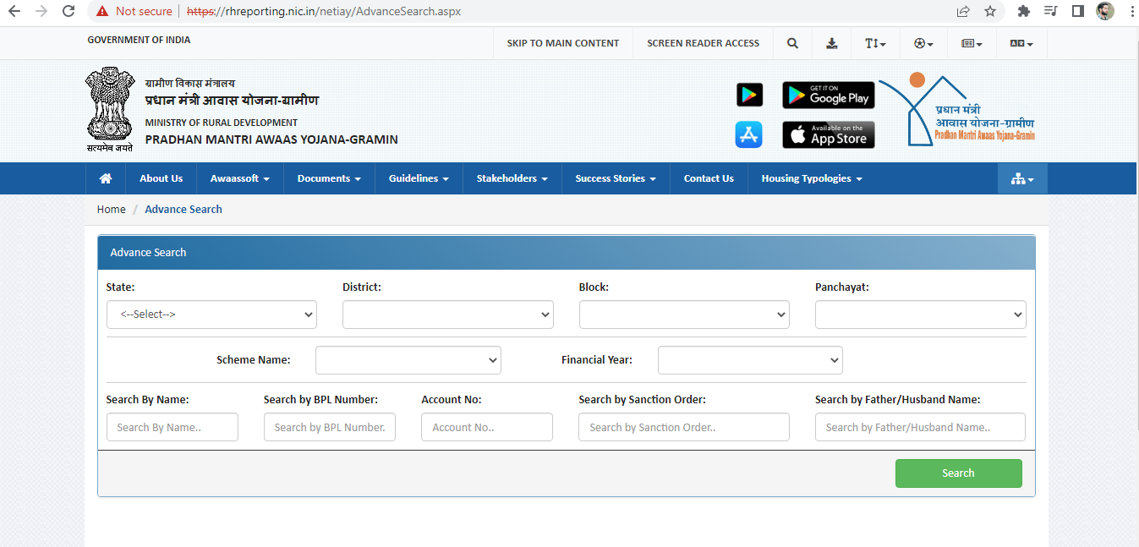Expand the Success Stories menu
The width and height of the screenshot is (1139, 547).
click(616, 178)
